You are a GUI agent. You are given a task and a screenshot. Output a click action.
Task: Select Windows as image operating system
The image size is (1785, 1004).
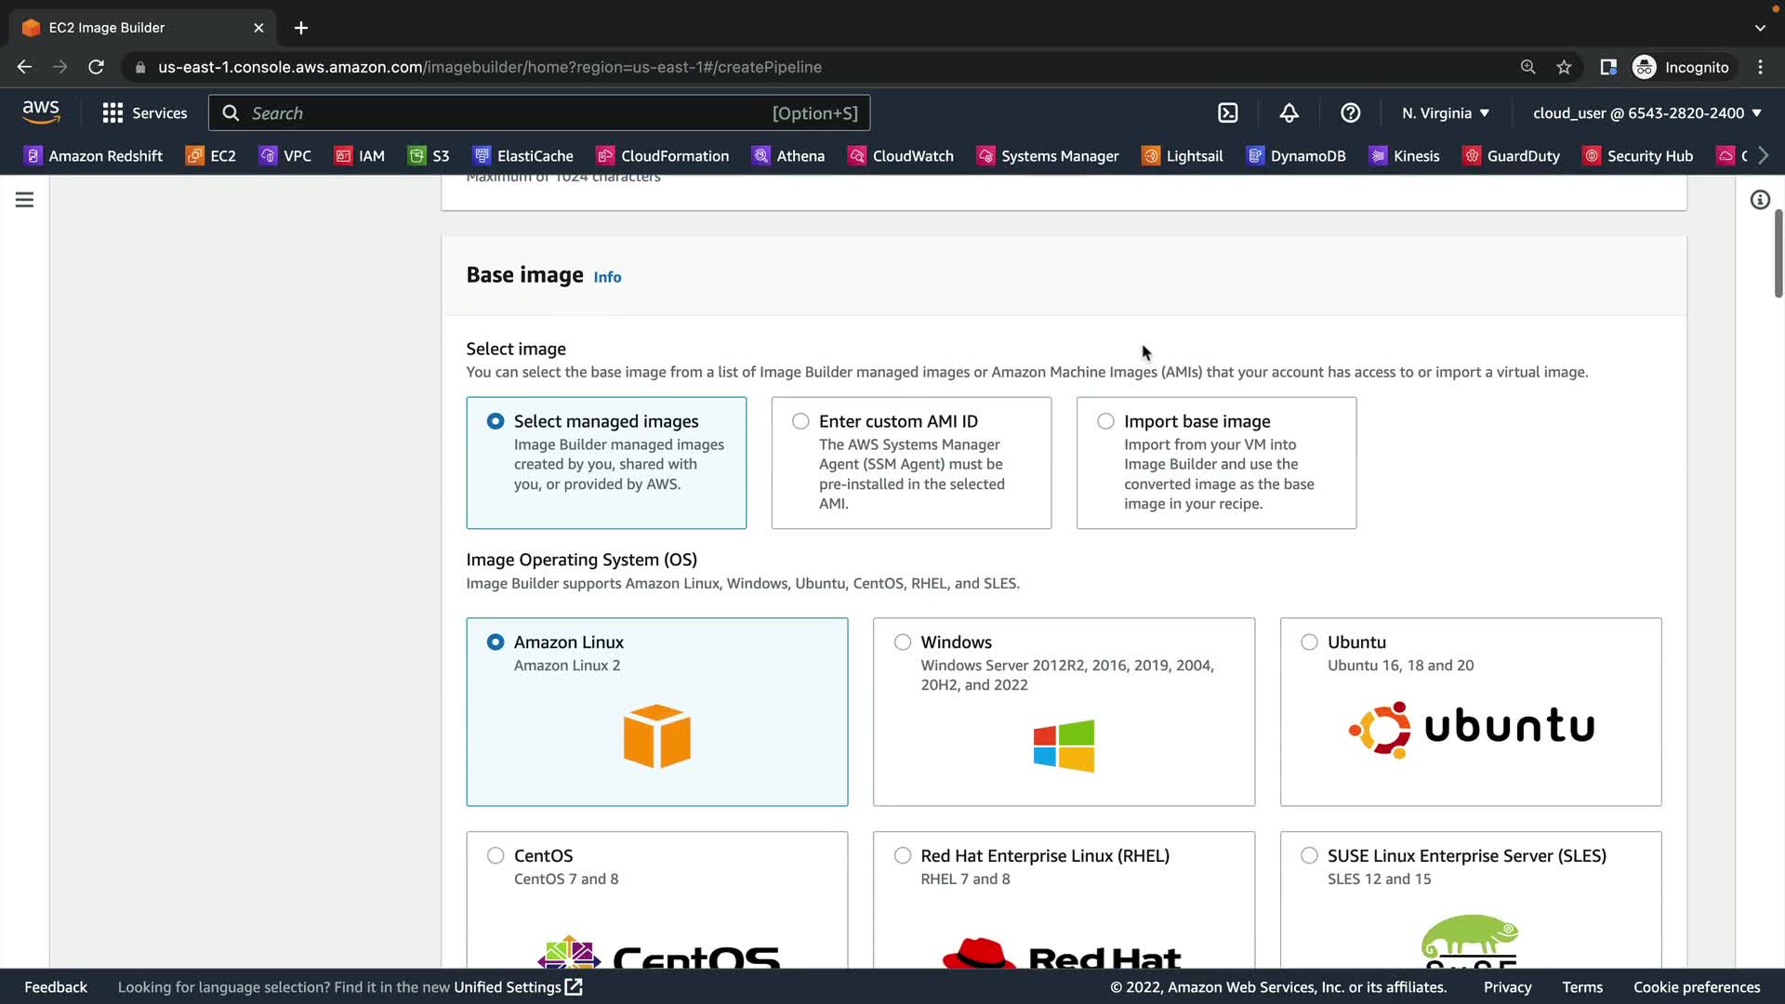click(x=902, y=642)
